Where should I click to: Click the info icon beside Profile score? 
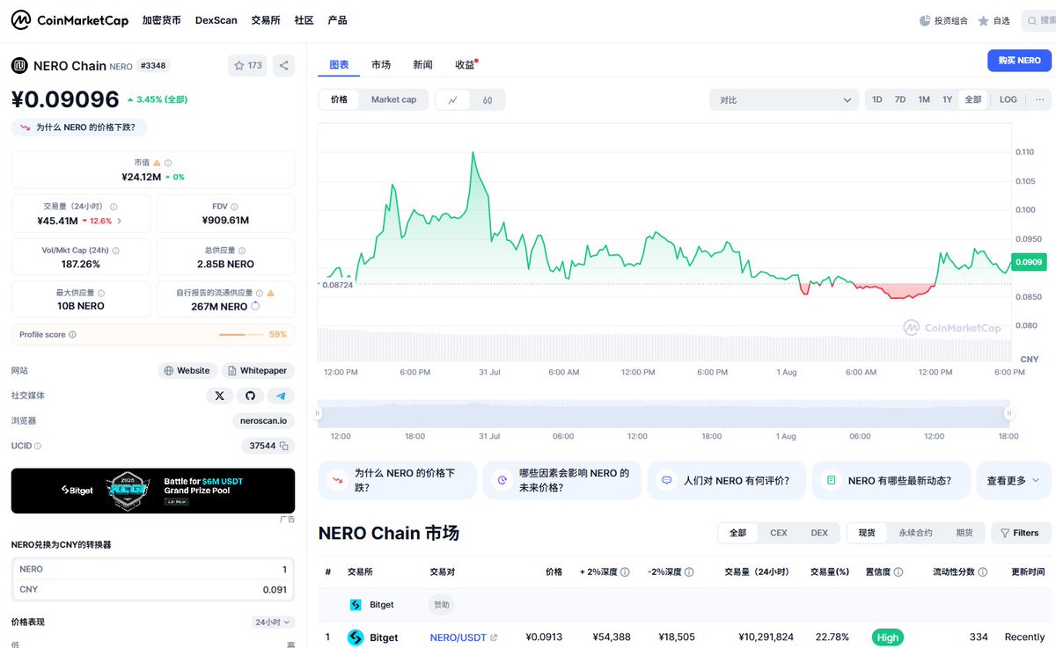72,334
